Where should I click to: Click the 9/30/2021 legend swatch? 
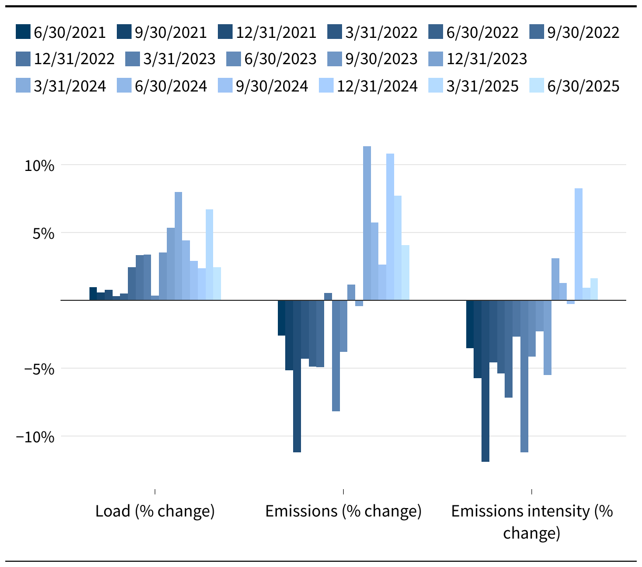[125, 32]
